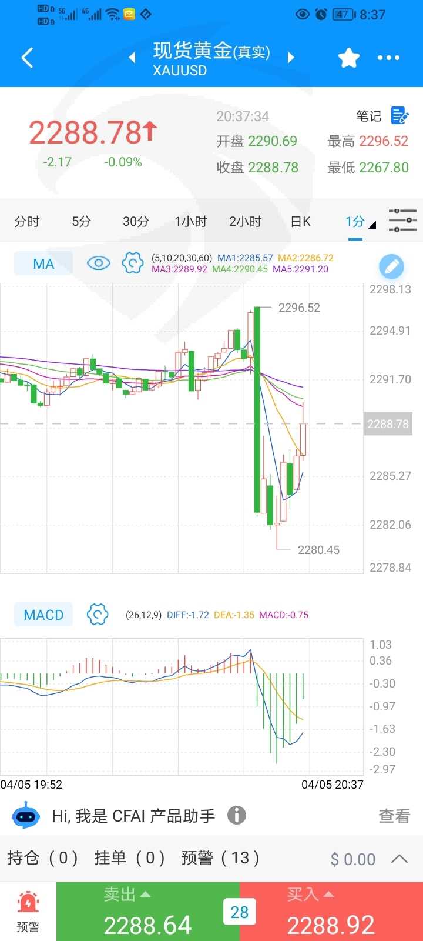Open the MA indicator selector
The height and width of the screenshot is (941, 423).
point(43,263)
